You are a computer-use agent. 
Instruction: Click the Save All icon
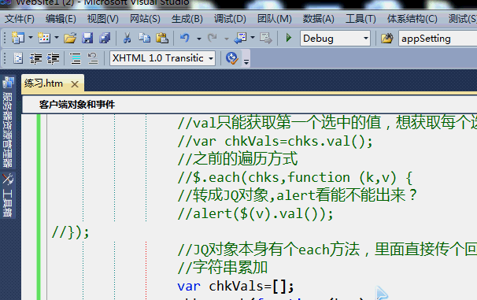pos(105,38)
